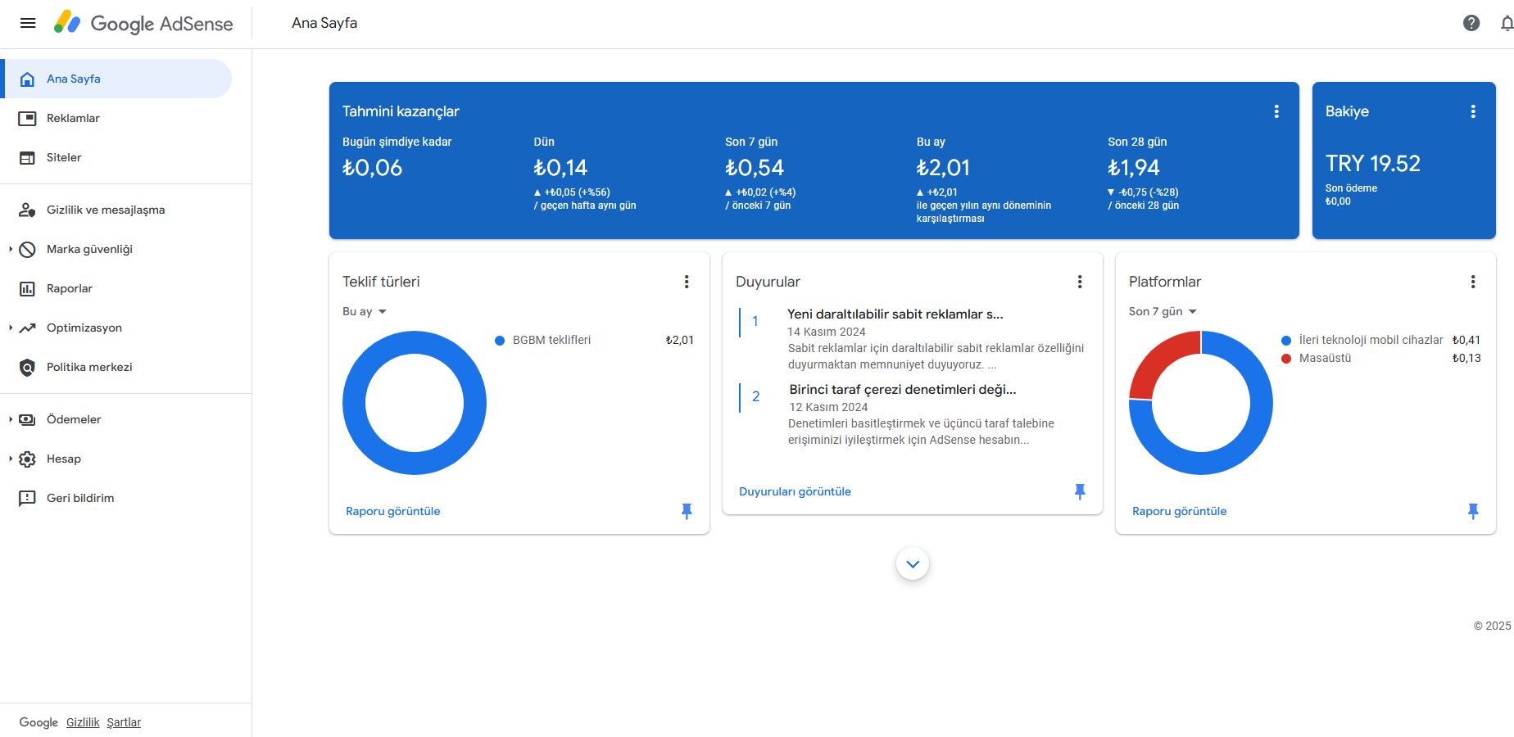
Task: Expand the Optimizasyon submenu arrow
Action: 11,328
